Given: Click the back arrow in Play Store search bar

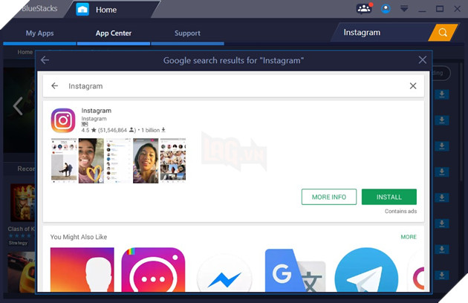Looking at the screenshot, I should click(55, 86).
